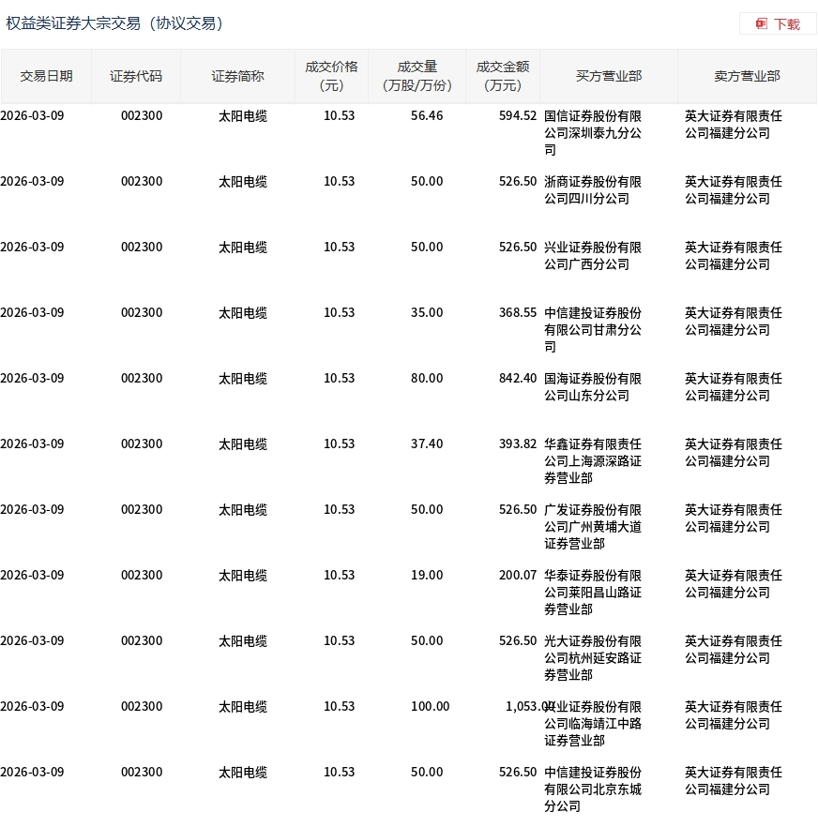The width and height of the screenshot is (818, 827).
Task: Click 太阳电缆 in the 56.46 volume row
Action: coord(243,116)
